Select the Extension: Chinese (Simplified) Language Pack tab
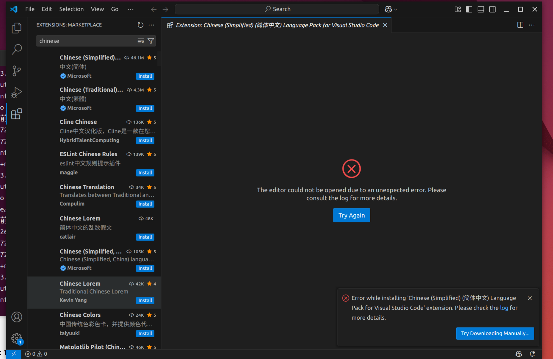This screenshot has width=553, height=359. point(277,25)
